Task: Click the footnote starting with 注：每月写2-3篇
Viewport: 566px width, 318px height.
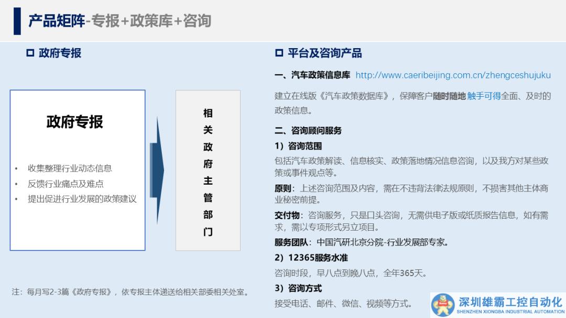Action: 130,292
